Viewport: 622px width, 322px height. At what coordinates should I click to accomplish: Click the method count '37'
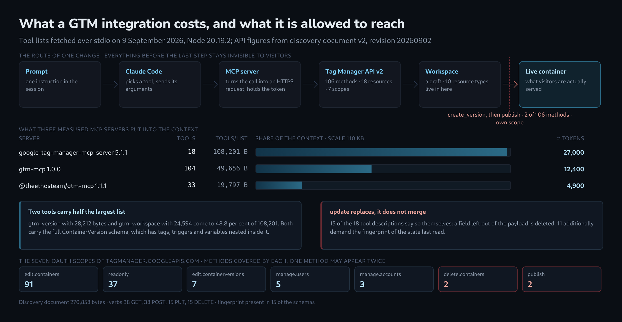(x=113, y=284)
